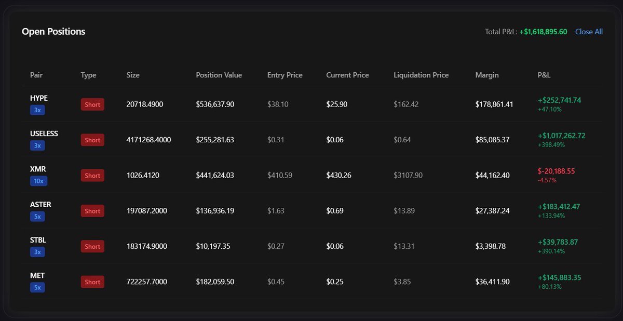Click the Short tag on XMR row

[x=92, y=176]
